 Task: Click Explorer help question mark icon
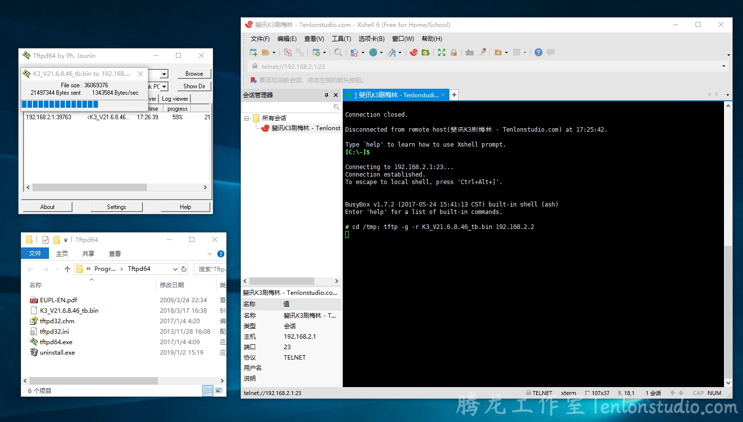[221, 254]
